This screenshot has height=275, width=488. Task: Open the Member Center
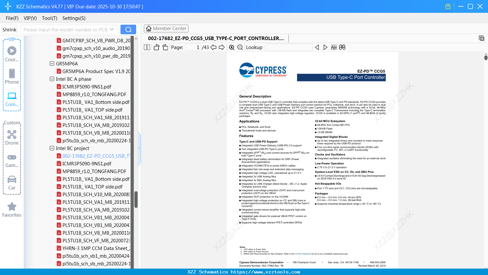(166, 29)
